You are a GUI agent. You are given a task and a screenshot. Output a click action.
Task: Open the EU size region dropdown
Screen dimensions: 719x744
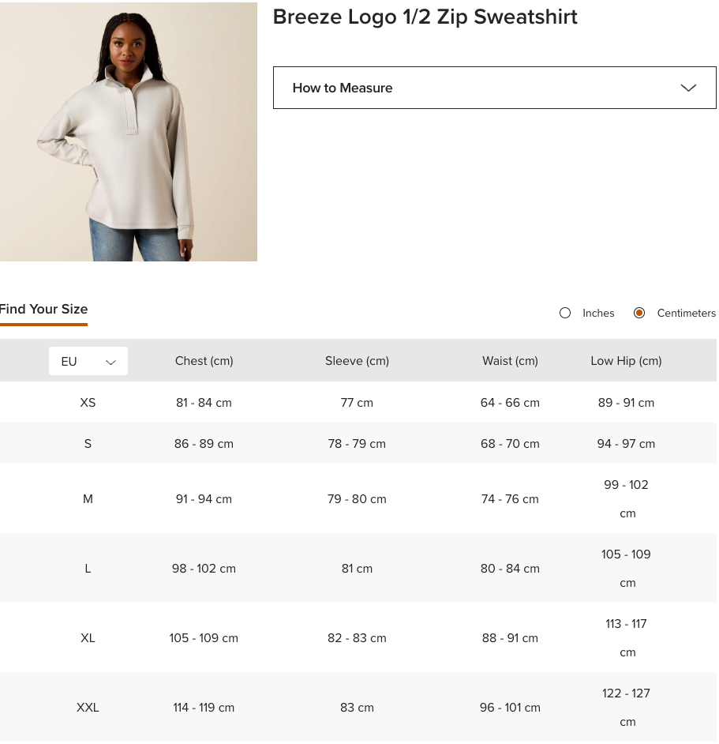point(88,361)
